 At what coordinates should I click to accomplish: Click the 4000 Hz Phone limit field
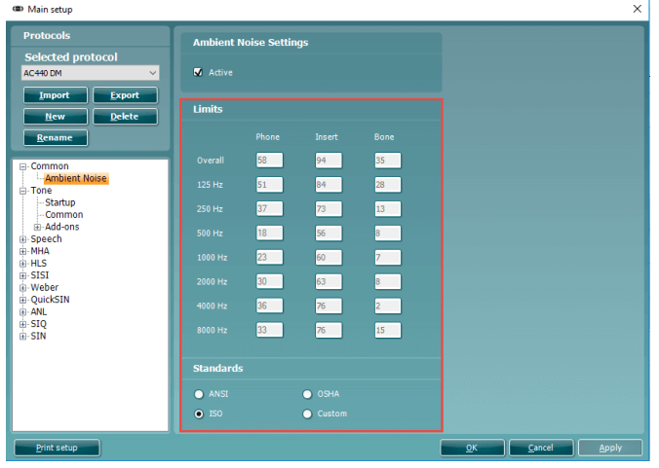click(x=269, y=306)
